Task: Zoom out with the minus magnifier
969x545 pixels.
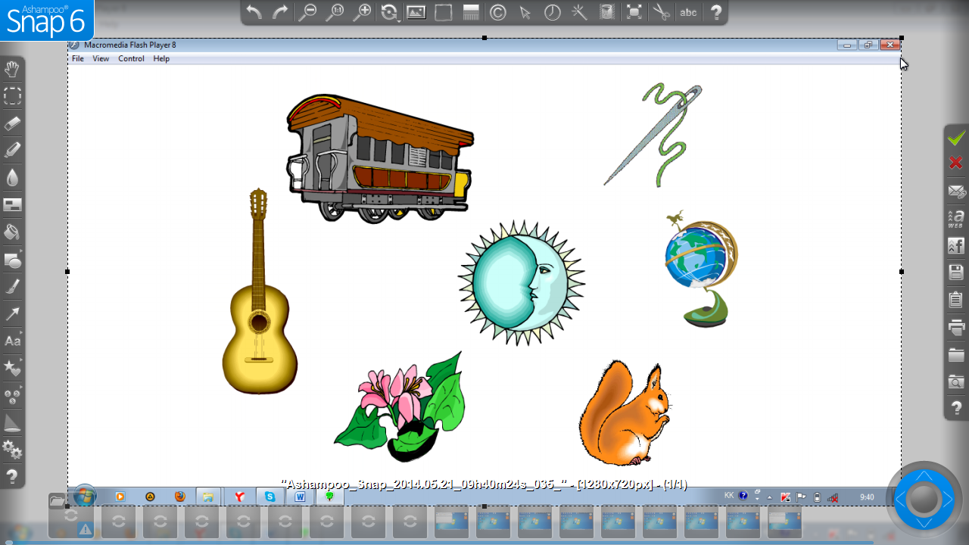Action: 307,12
